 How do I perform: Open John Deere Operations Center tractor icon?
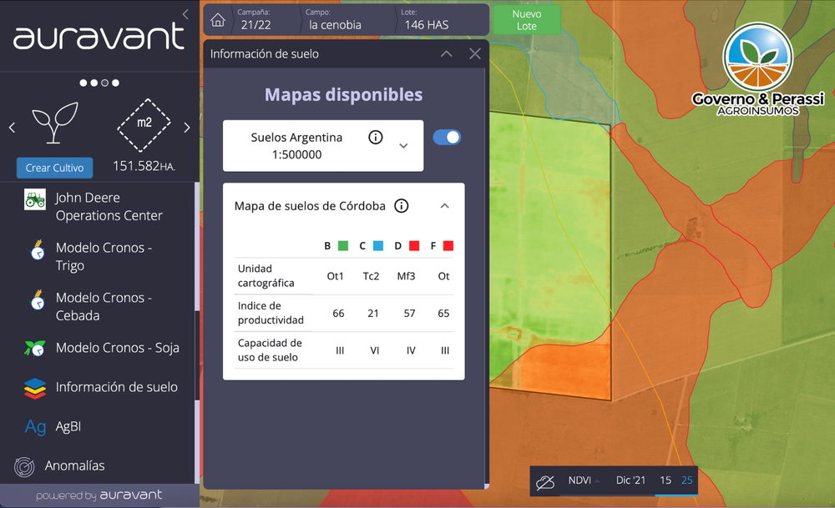(35, 200)
